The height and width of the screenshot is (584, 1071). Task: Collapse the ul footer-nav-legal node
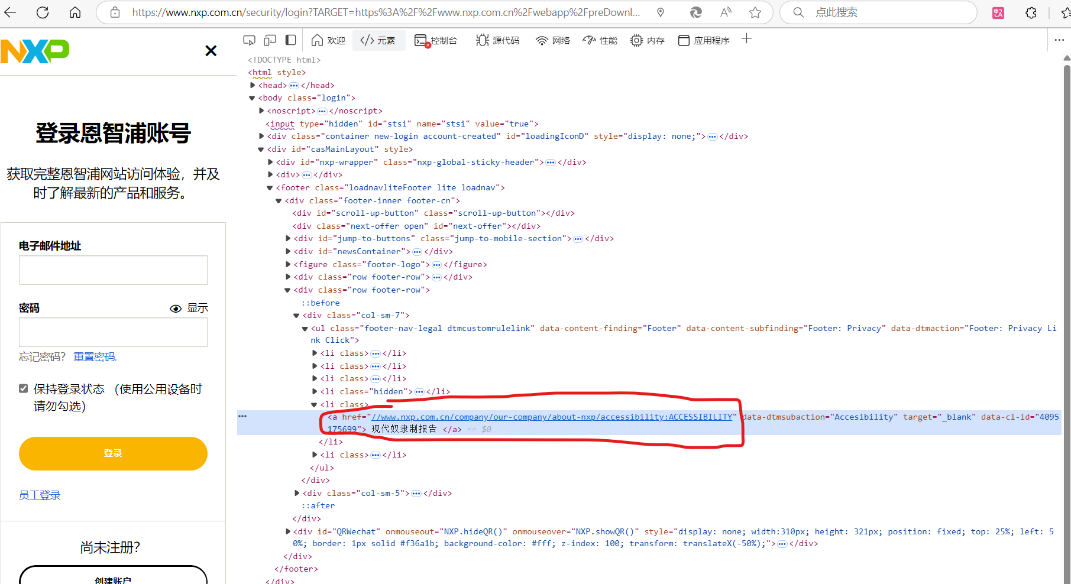[x=305, y=329]
